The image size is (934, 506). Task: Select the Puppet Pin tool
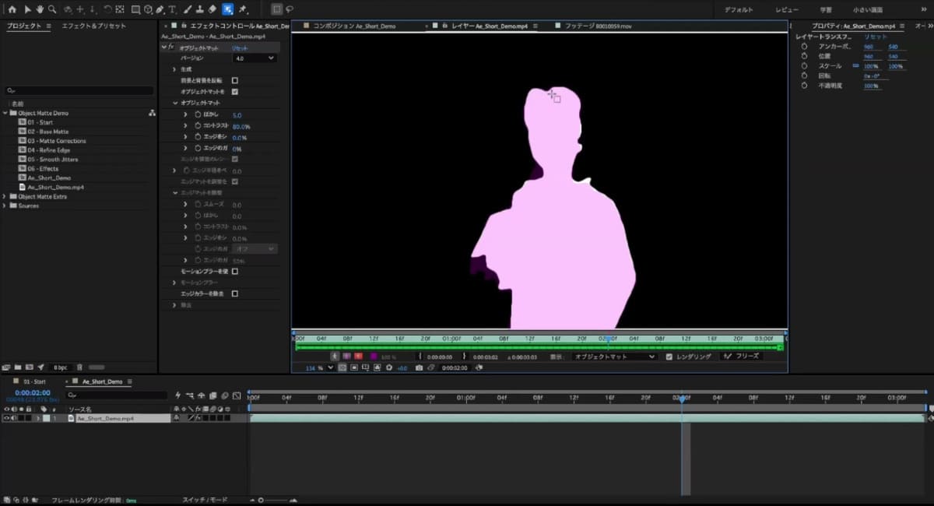[x=244, y=9]
